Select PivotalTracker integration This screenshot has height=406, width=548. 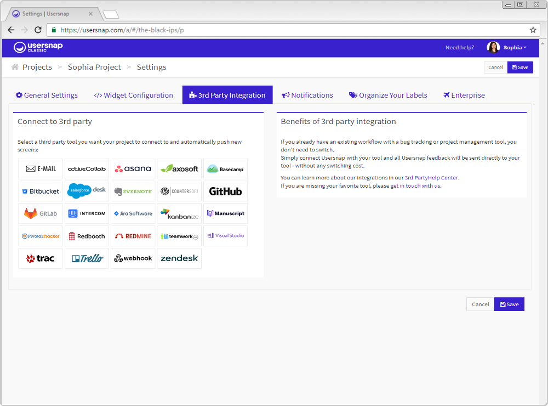[41, 236]
